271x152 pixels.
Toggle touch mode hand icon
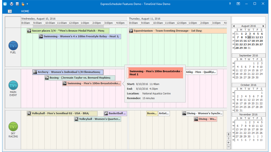(x=23, y=4)
